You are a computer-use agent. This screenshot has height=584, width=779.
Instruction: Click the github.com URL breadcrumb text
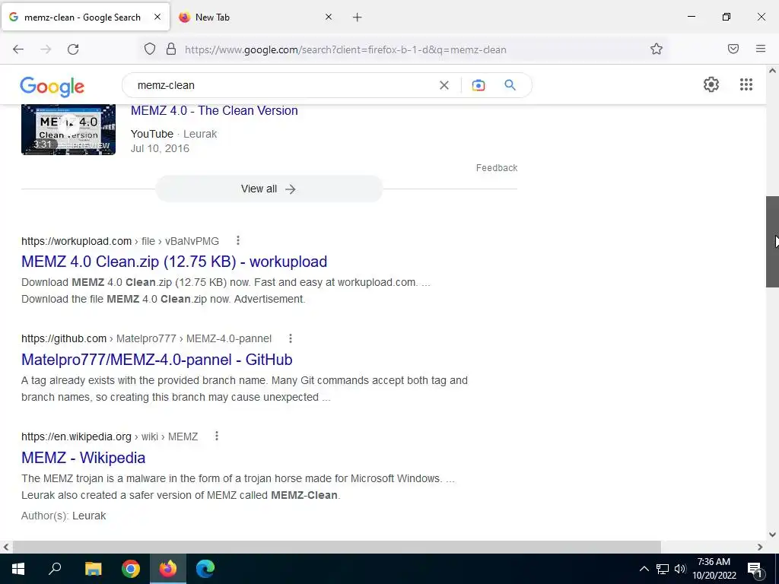pyautogui.click(x=147, y=338)
